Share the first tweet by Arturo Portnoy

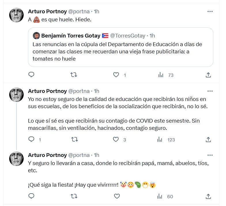pos(208,75)
